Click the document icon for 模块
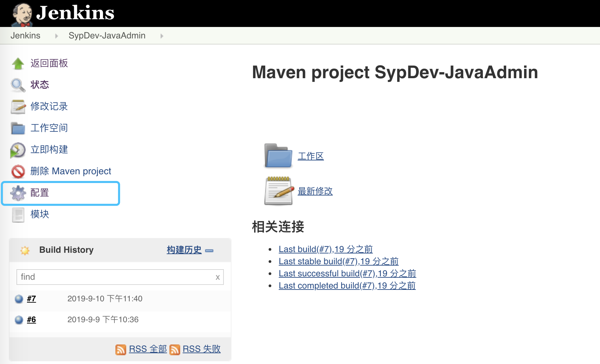 (18, 215)
